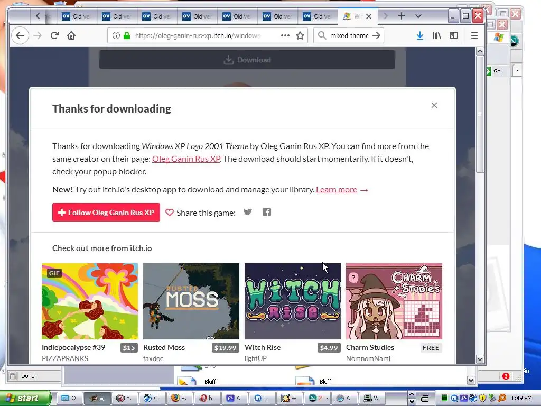
Task: Click the Forward navigation arrow
Action: click(x=38, y=35)
